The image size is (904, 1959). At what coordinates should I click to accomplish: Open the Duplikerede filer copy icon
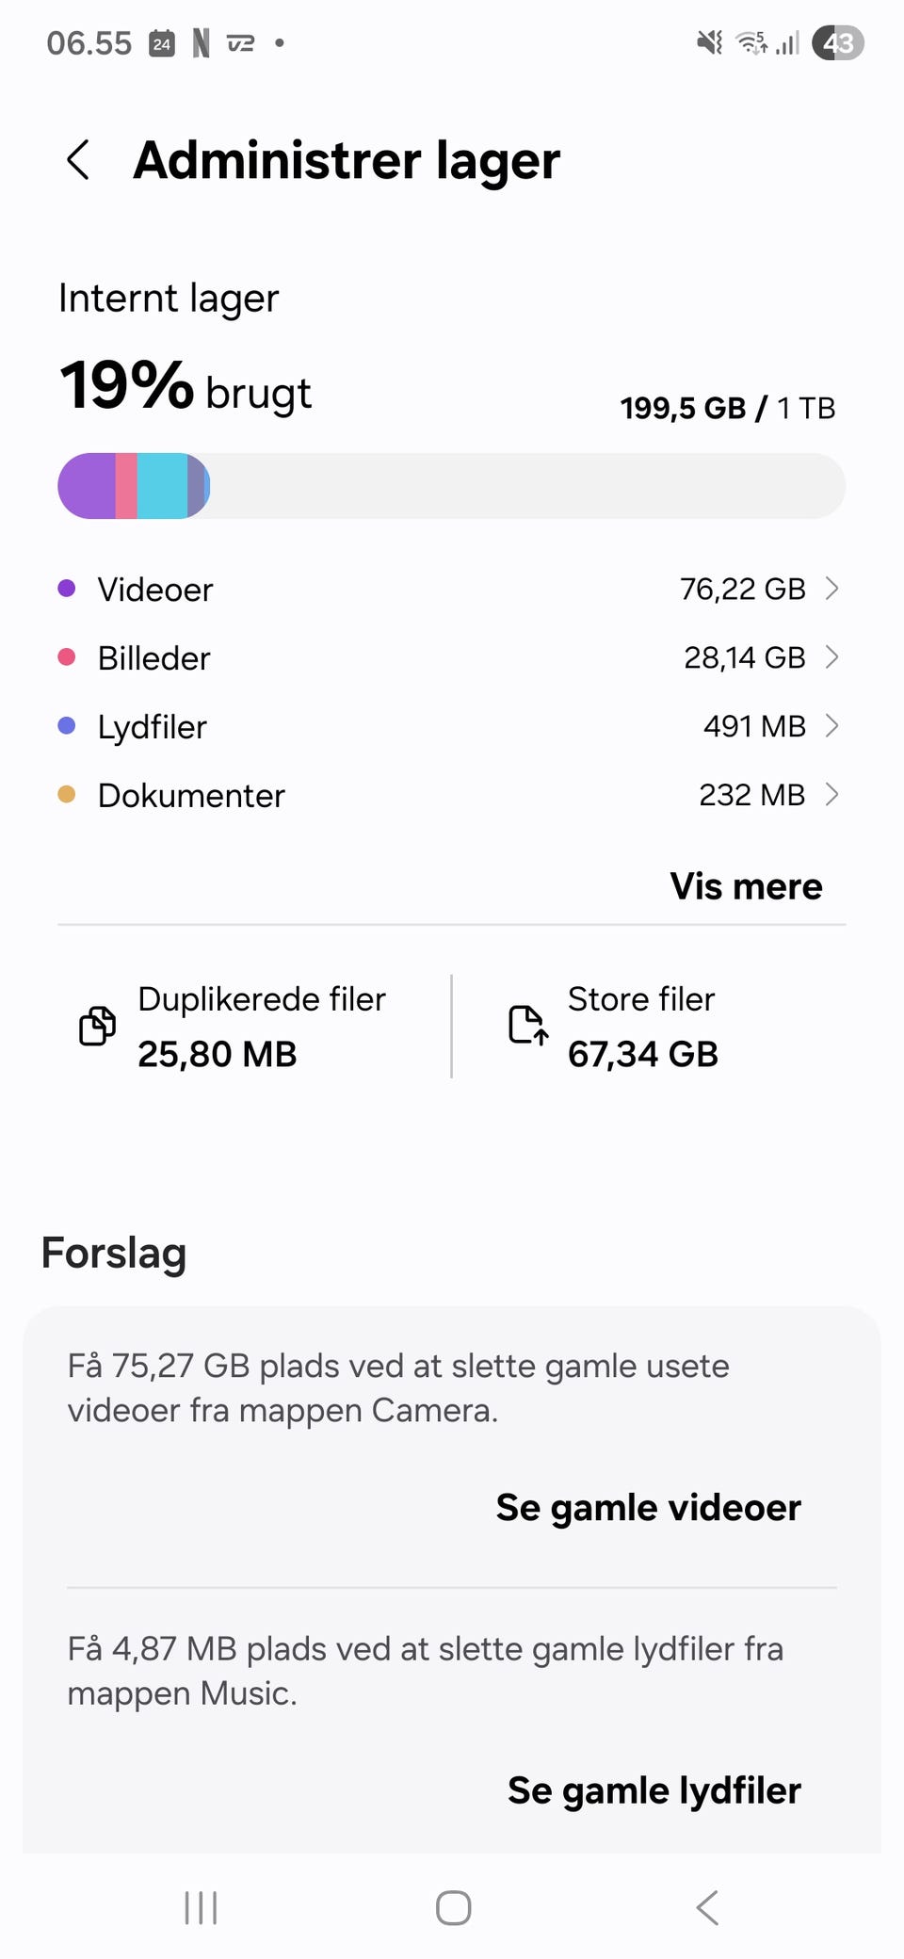(97, 1026)
